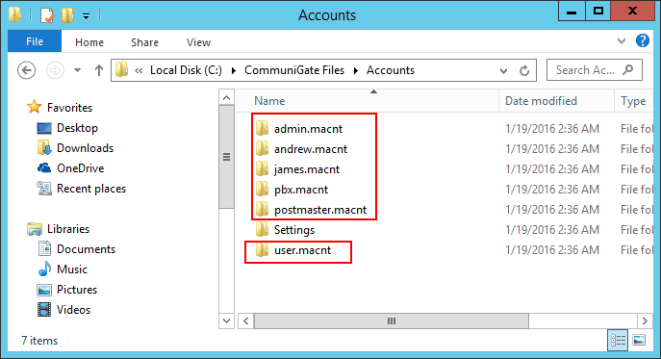Go back with the Back arrow
The image size is (661, 359).
click(x=27, y=70)
